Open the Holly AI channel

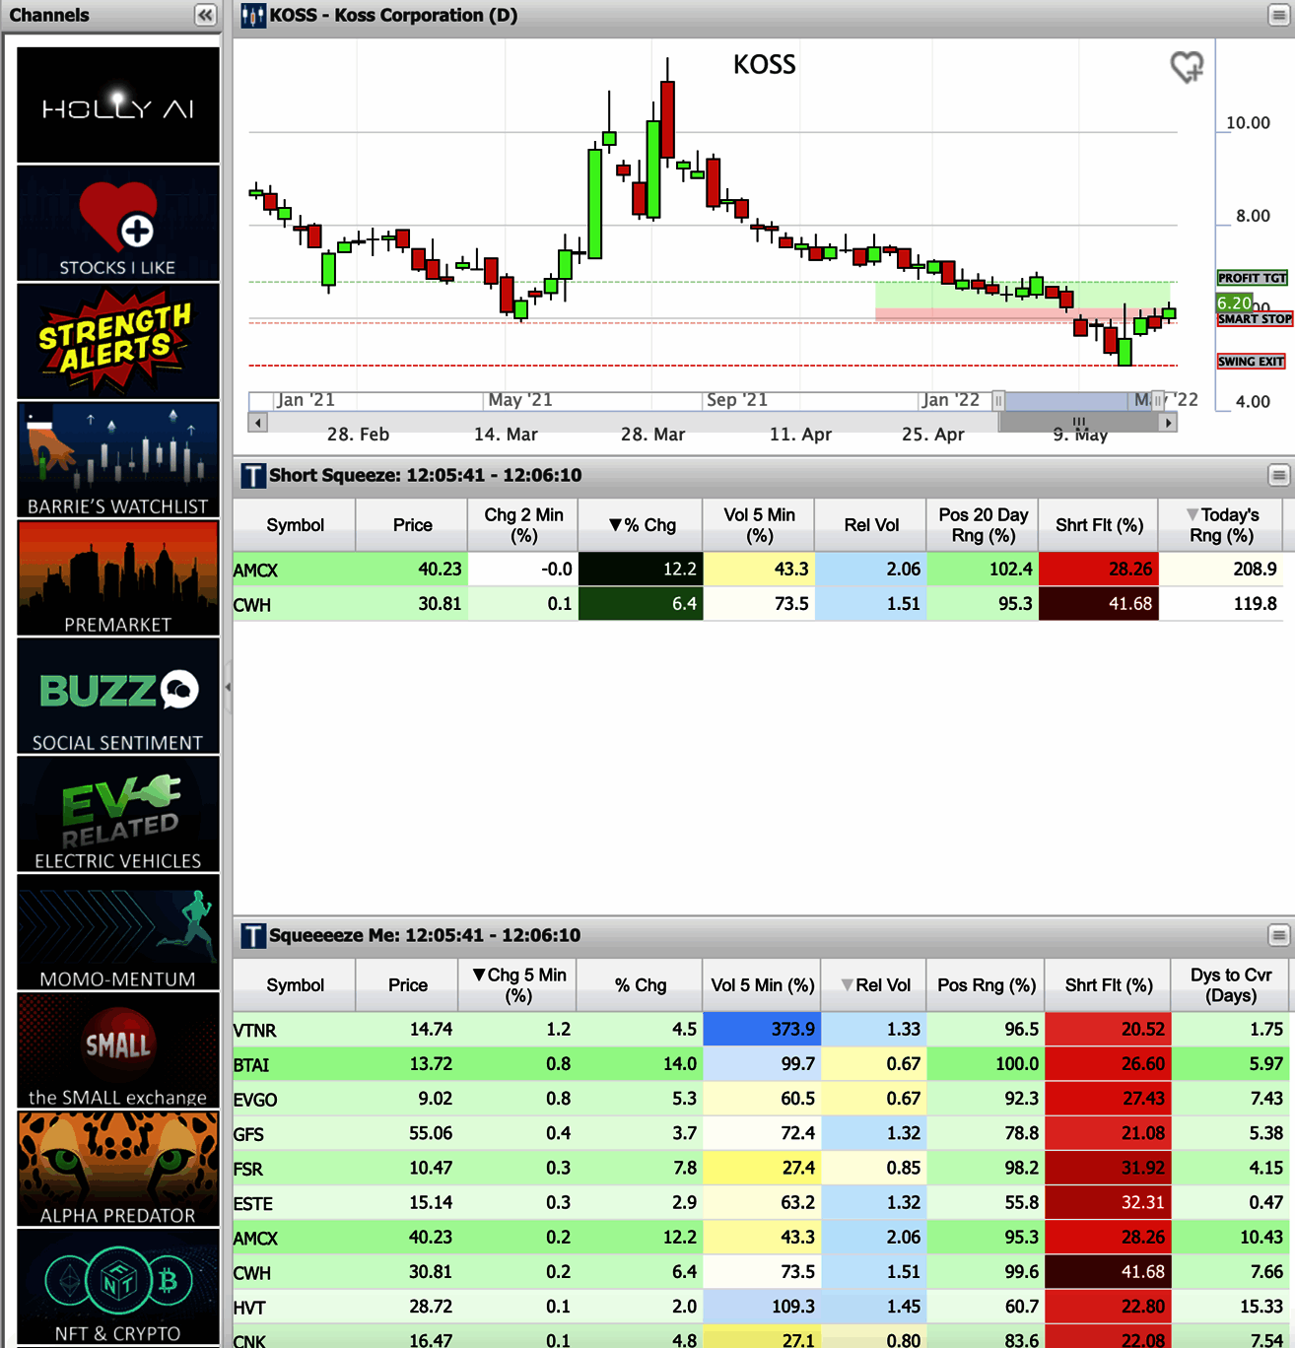coord(117,103)
